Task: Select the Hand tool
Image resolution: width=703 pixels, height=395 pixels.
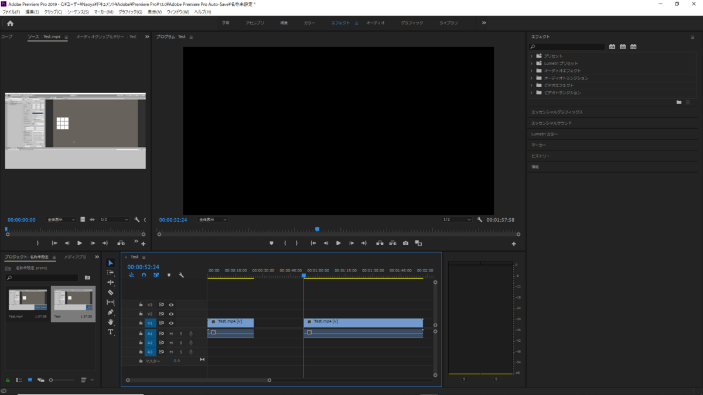Action: (x=111, y=322)
